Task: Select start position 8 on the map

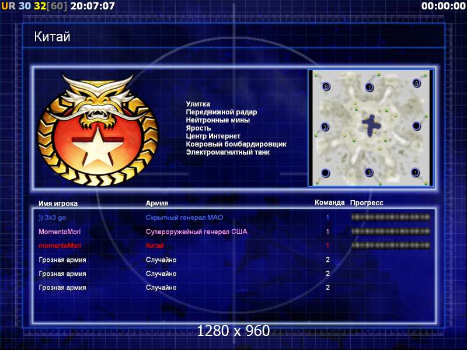Action: point(326,86)
